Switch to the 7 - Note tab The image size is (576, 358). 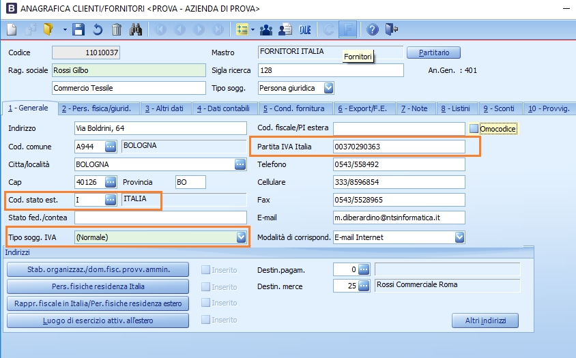414,108
